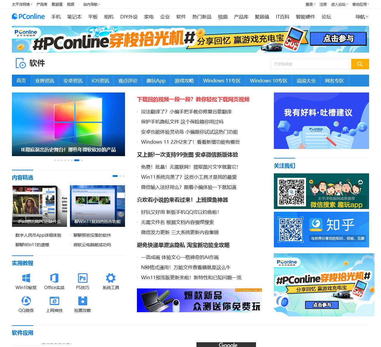
Task: Open headline 下载回的视频一段一段
Action: [193, 99]
